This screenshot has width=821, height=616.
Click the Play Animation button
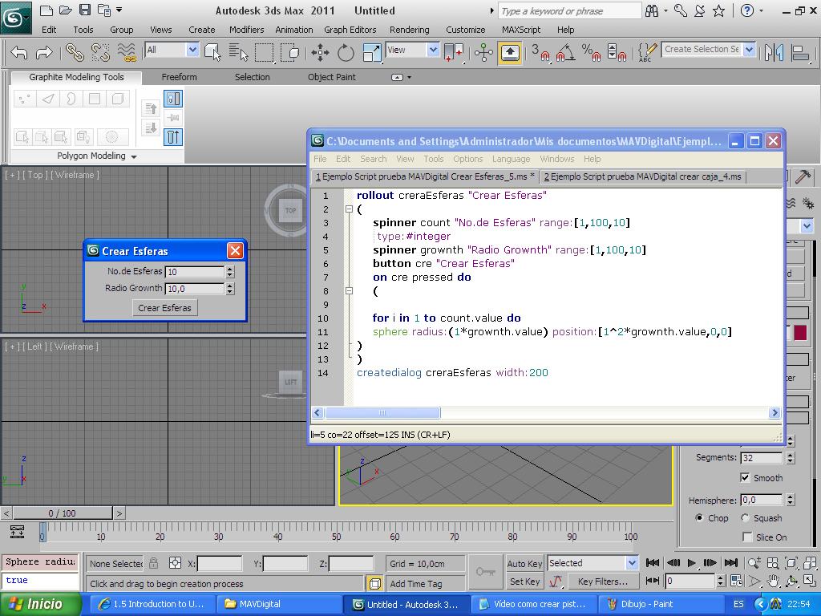tap(692, 563)
